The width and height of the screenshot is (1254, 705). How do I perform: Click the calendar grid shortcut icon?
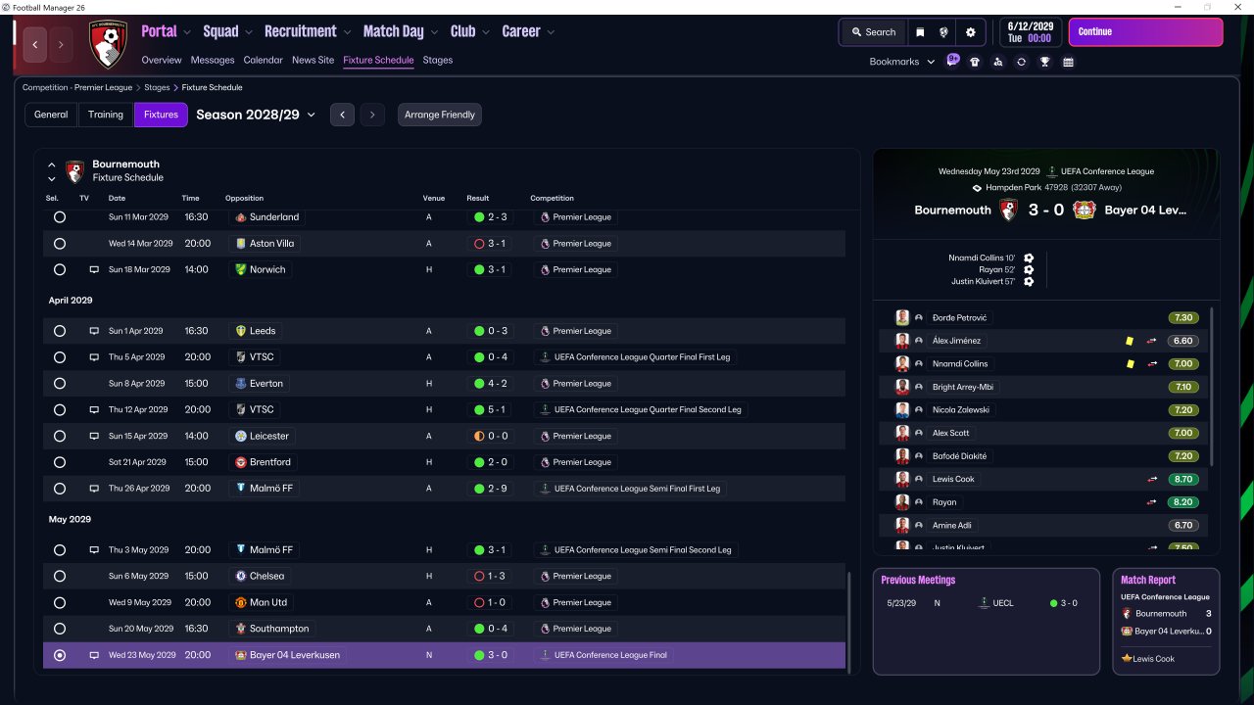1068,62
